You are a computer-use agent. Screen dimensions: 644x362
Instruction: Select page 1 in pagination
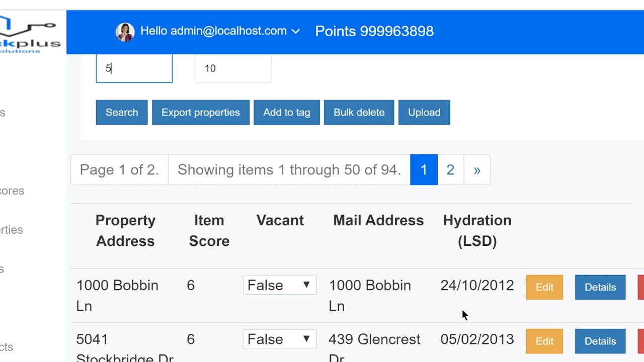(x=424, y=170)
